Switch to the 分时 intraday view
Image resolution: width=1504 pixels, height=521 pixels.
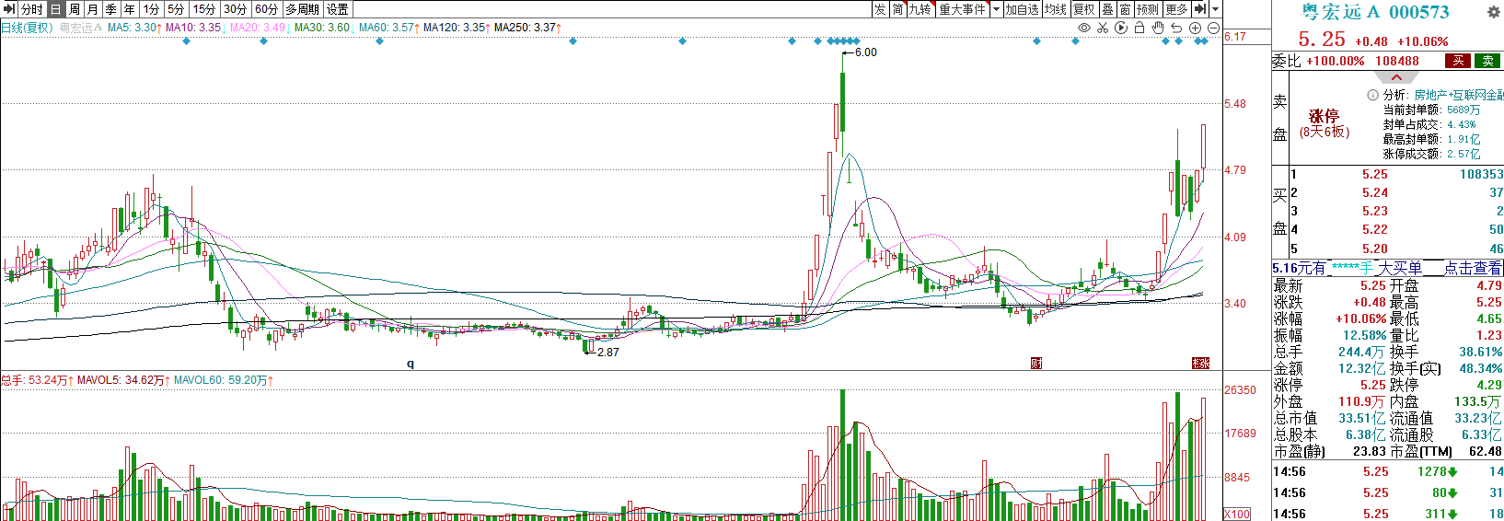click(x=32, y=9)
